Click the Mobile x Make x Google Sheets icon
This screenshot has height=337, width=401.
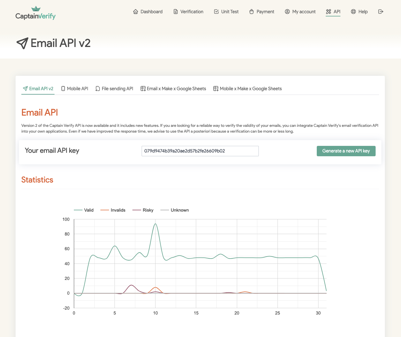pos(216,89)
